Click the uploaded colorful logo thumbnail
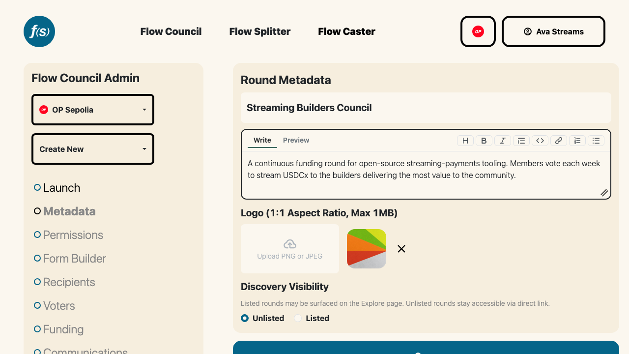The image size is (629, 354). click(x=367, y=249)
